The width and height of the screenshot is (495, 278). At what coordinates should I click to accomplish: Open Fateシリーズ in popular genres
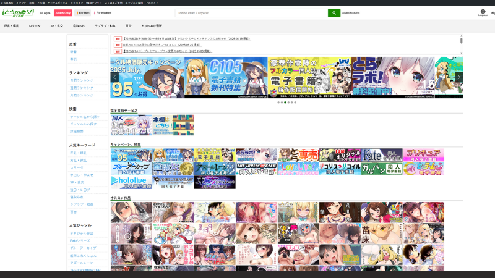[80, 241]
